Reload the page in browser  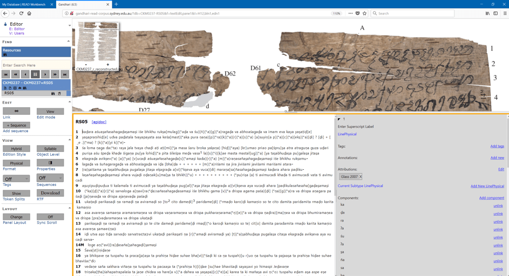[22, 13]
